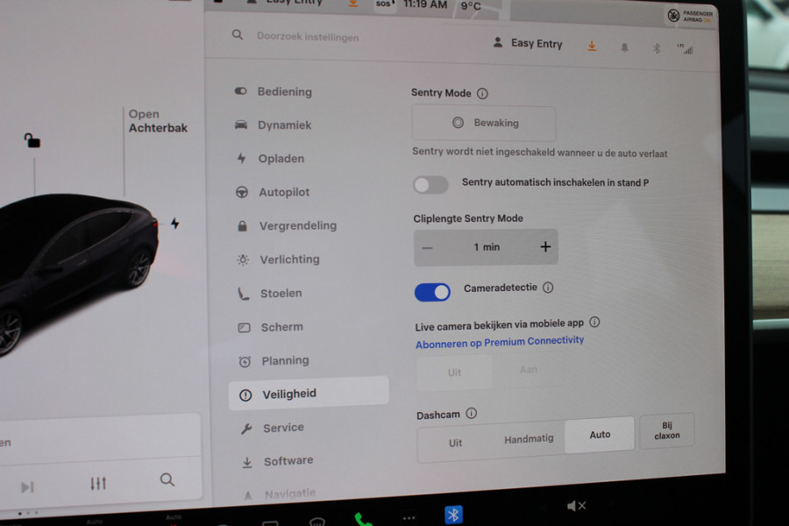Disable Cameradetectie
The height and width of the screenshot is (526, 789).
[432, 291]
